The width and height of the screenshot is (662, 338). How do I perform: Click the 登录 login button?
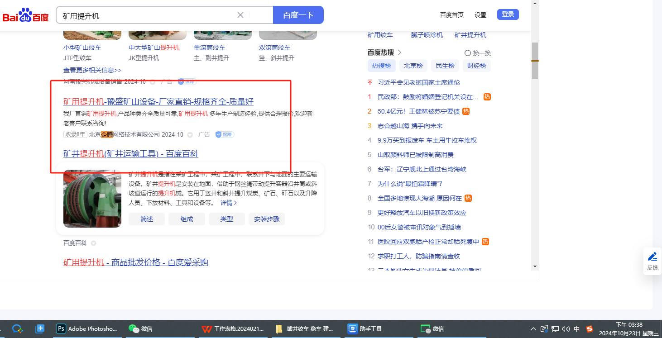[508, 14]
